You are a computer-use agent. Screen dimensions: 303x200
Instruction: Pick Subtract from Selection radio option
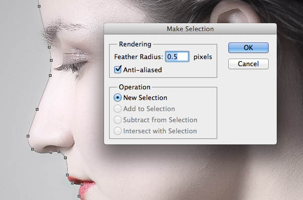coord(118,120)
